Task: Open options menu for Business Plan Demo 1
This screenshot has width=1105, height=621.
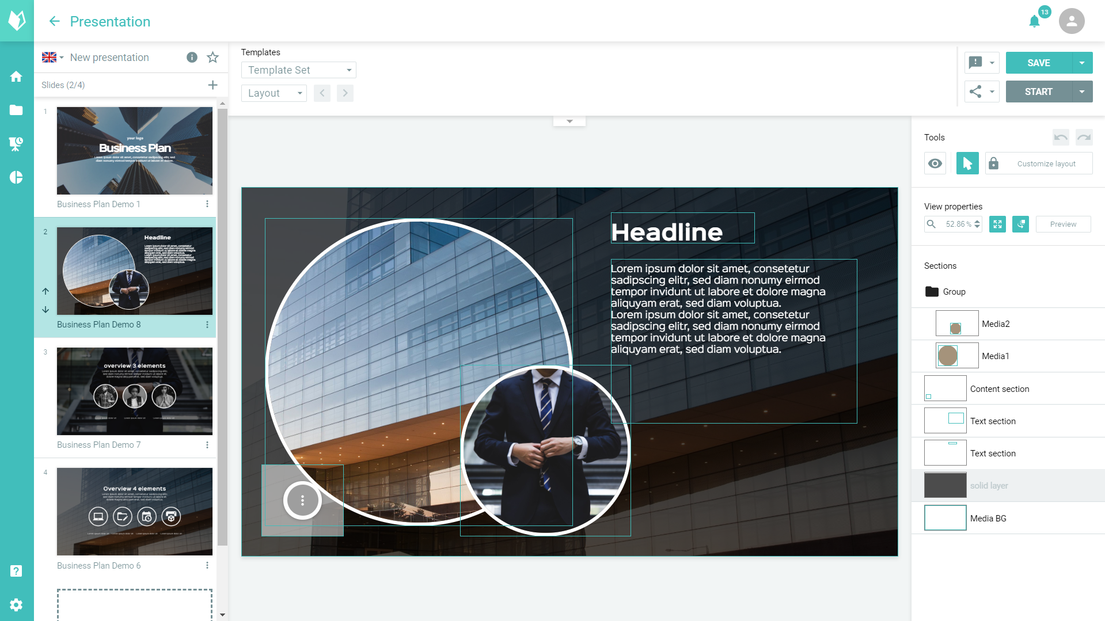Action: [207, 204]
